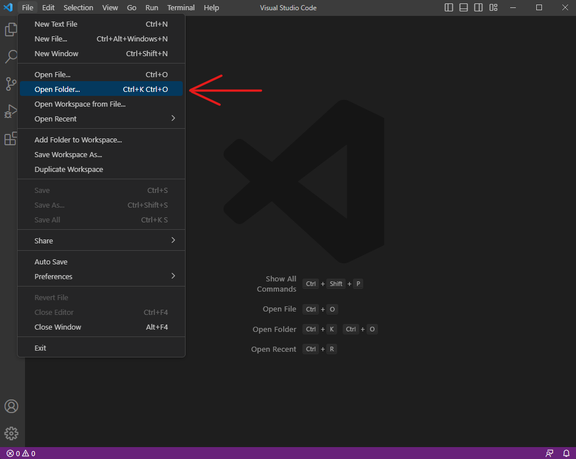Open the Terminal menu in menu bar
The image size is (576, 459).
pyautogui.click(x=180, y=7)
